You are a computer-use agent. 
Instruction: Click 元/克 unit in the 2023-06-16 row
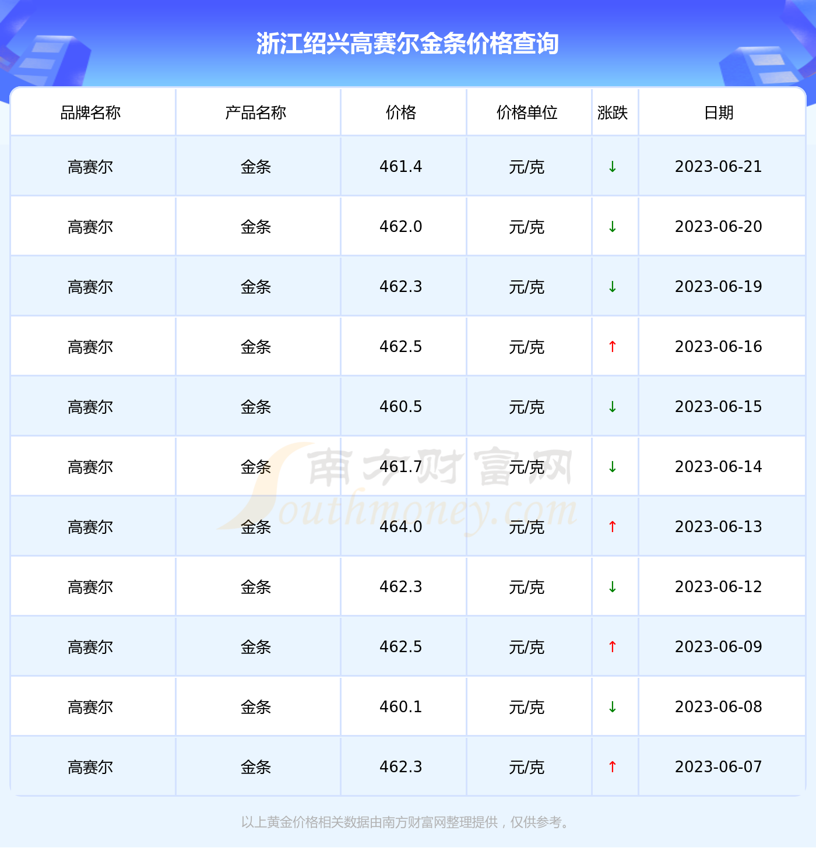coord(527,347)
